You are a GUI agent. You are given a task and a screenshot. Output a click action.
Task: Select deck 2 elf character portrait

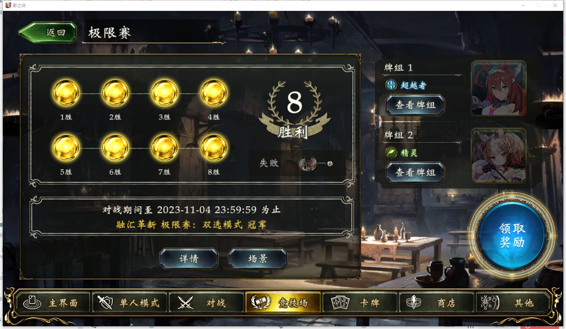pyautogui.click(x=499, y=155)
